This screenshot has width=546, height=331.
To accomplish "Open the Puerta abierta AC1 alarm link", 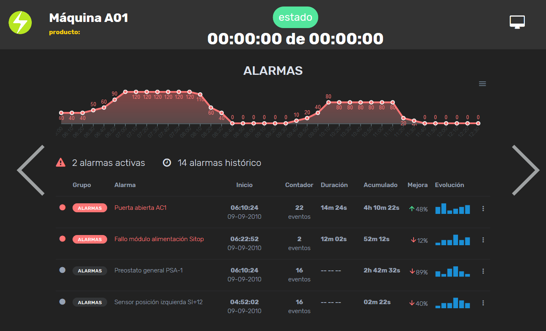I will click(x=141, y=208).
